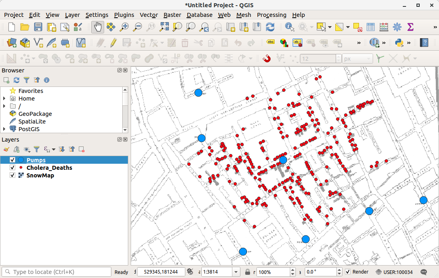Toggle the extents/coordinate display icon
Image resolution: width=439 pixels, height=278 pixels.
[190, 272]
